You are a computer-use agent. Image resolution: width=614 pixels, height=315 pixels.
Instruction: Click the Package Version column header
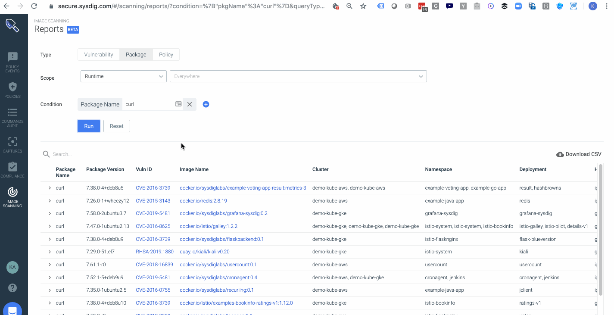tap(105, 169)
